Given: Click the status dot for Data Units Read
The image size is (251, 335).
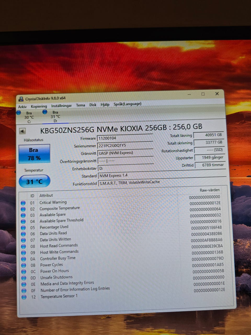Looking at the screenshot, I should (24, 234).
